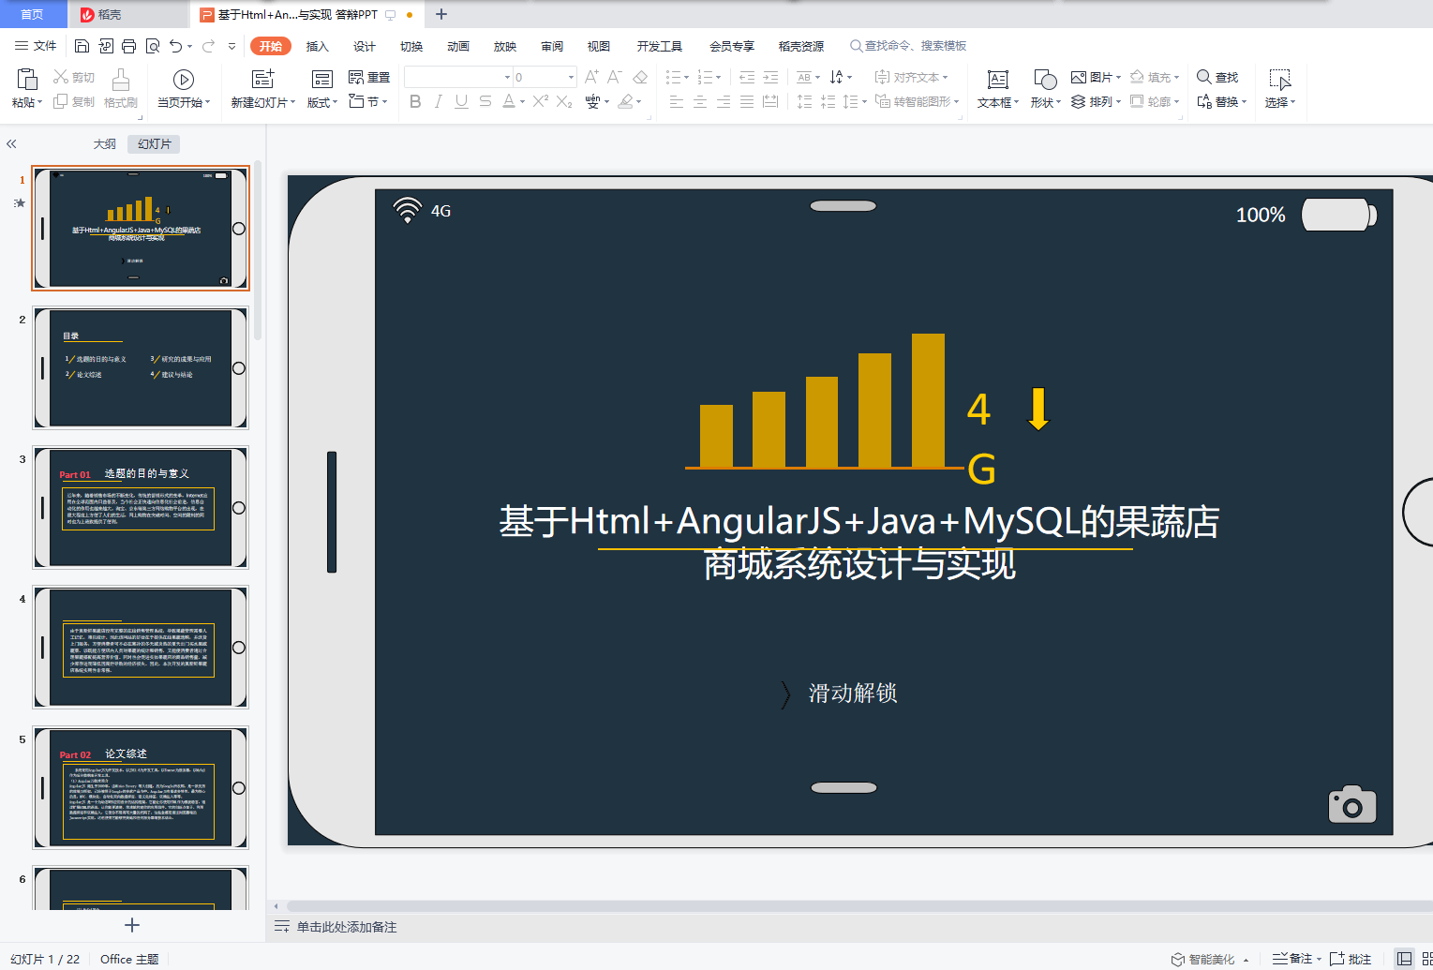The width and height of the screenshot is (1433, 970).
Task: Toggle italic formatting
Action: pyautogui.click(x=439, y=101)
